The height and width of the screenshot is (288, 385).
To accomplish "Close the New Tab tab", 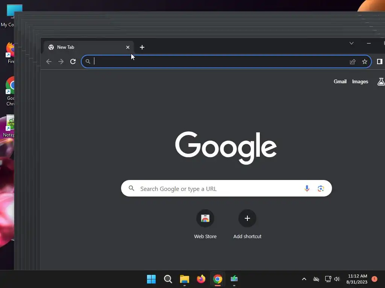I will tap(128, 47).
